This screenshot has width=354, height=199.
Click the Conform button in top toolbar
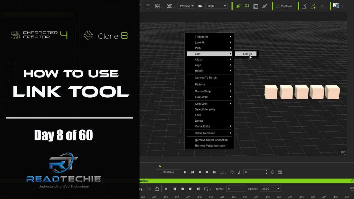pos(283,6)
